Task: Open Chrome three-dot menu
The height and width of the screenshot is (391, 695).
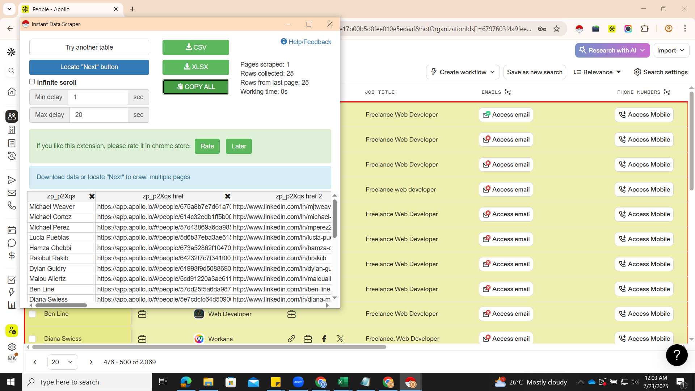Action: click(x=685, y=29)
